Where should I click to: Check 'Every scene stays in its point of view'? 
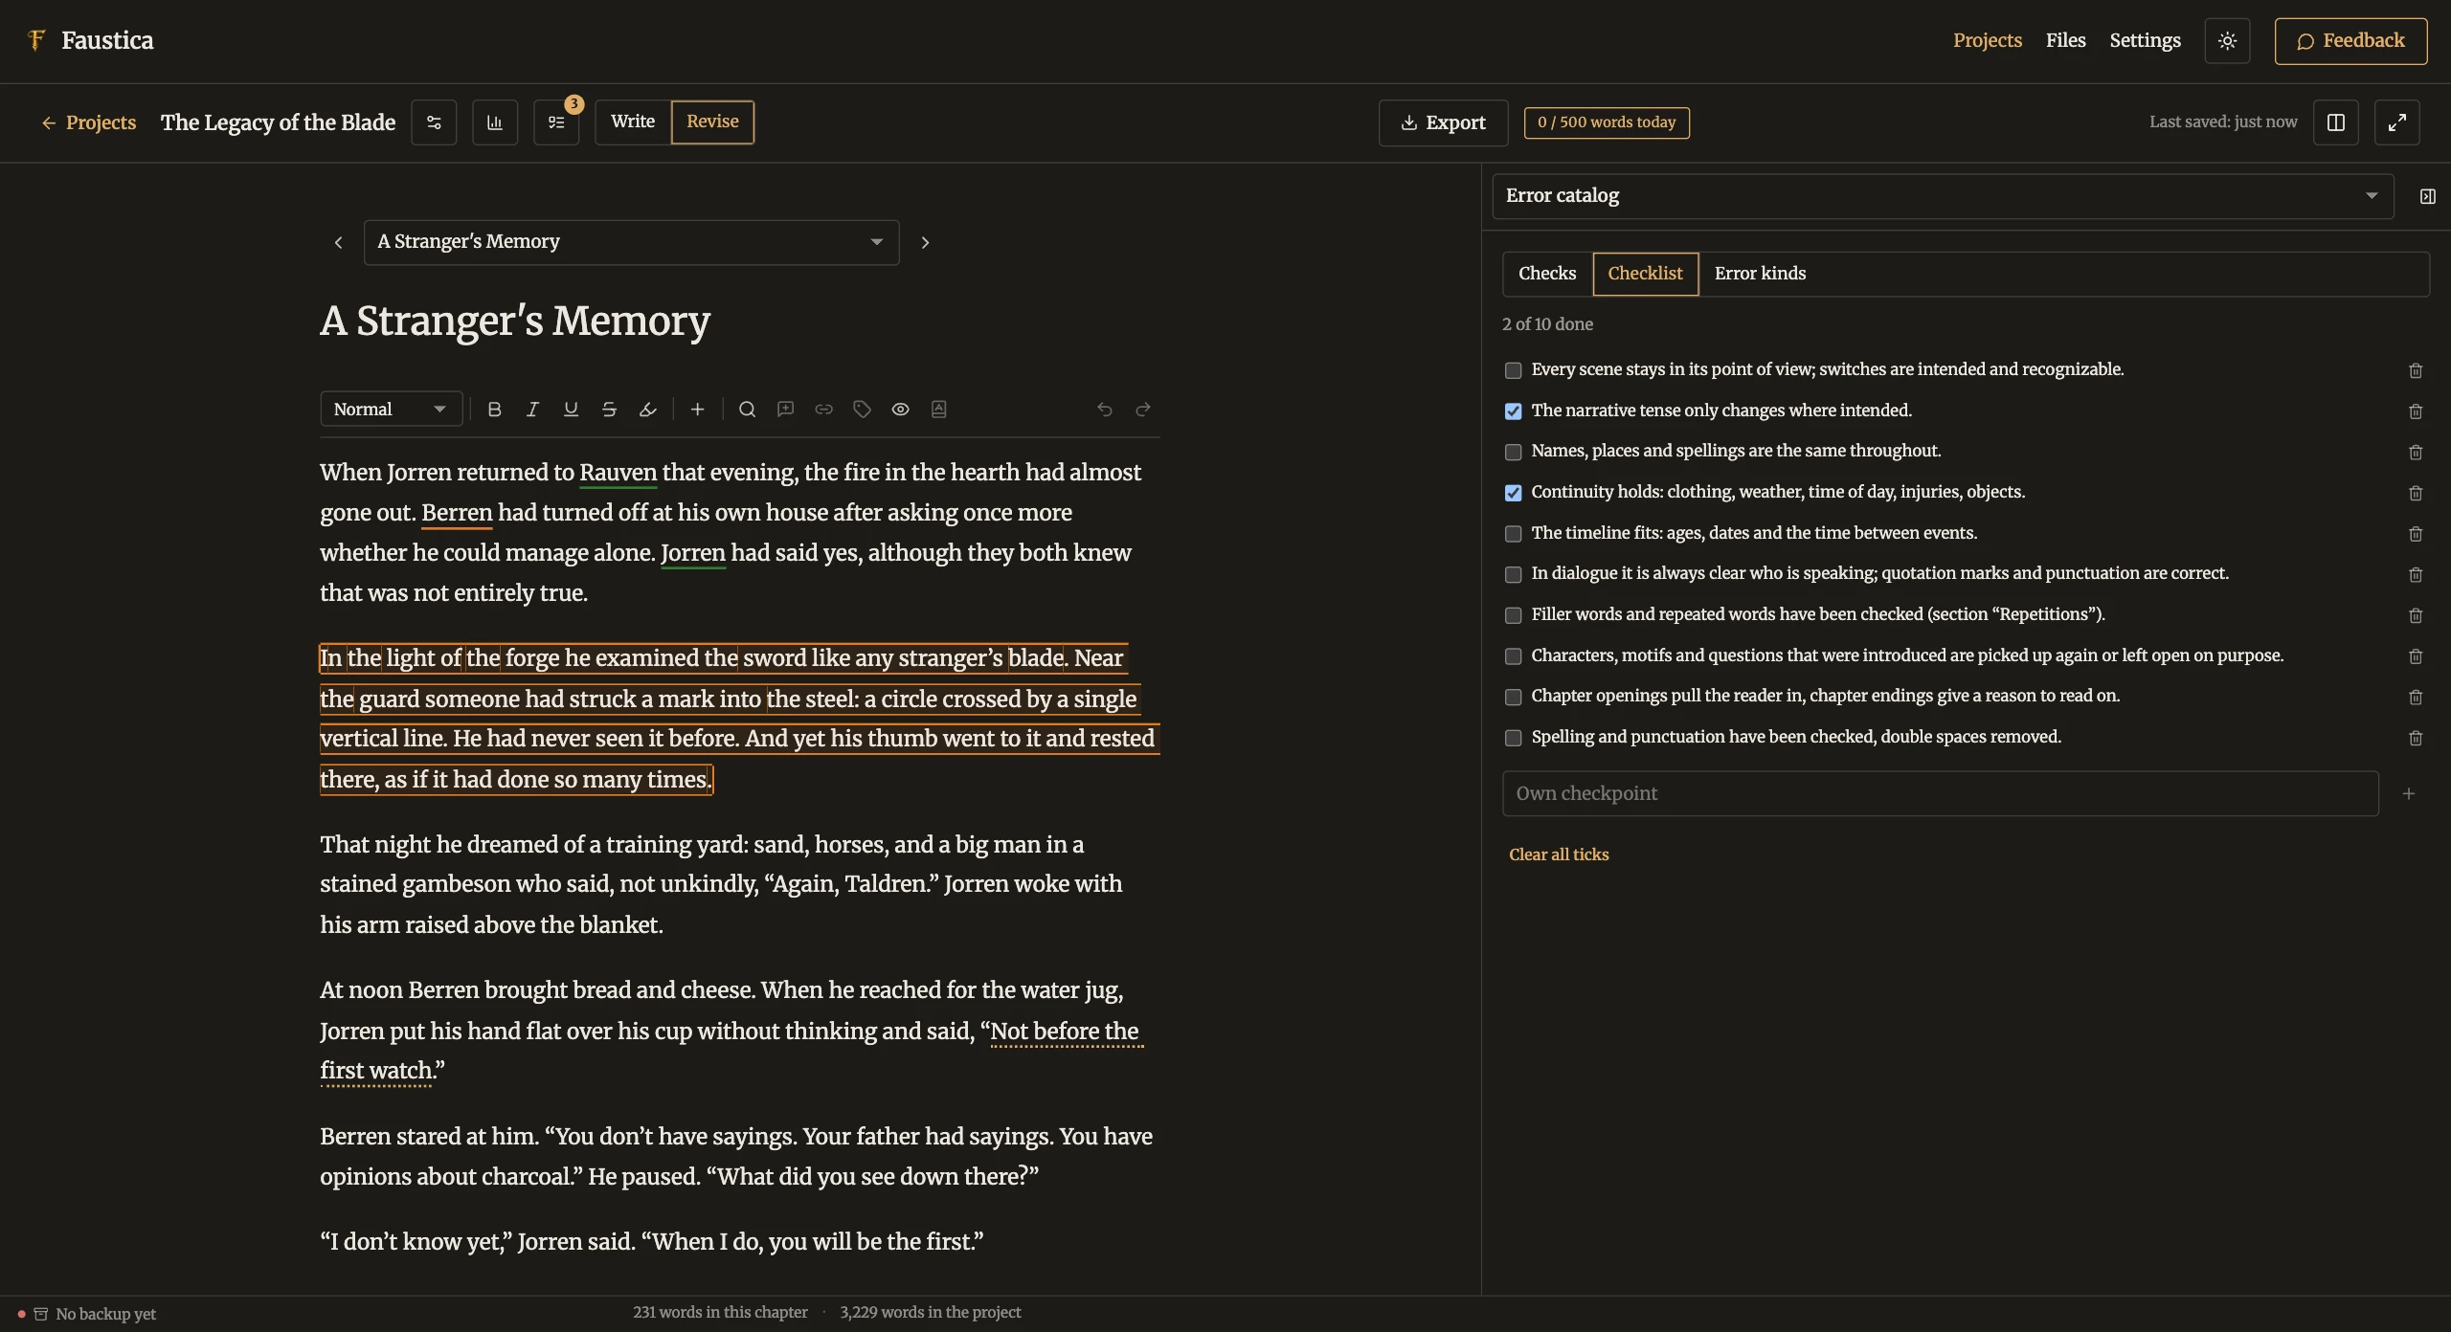tap(1513, 370)
